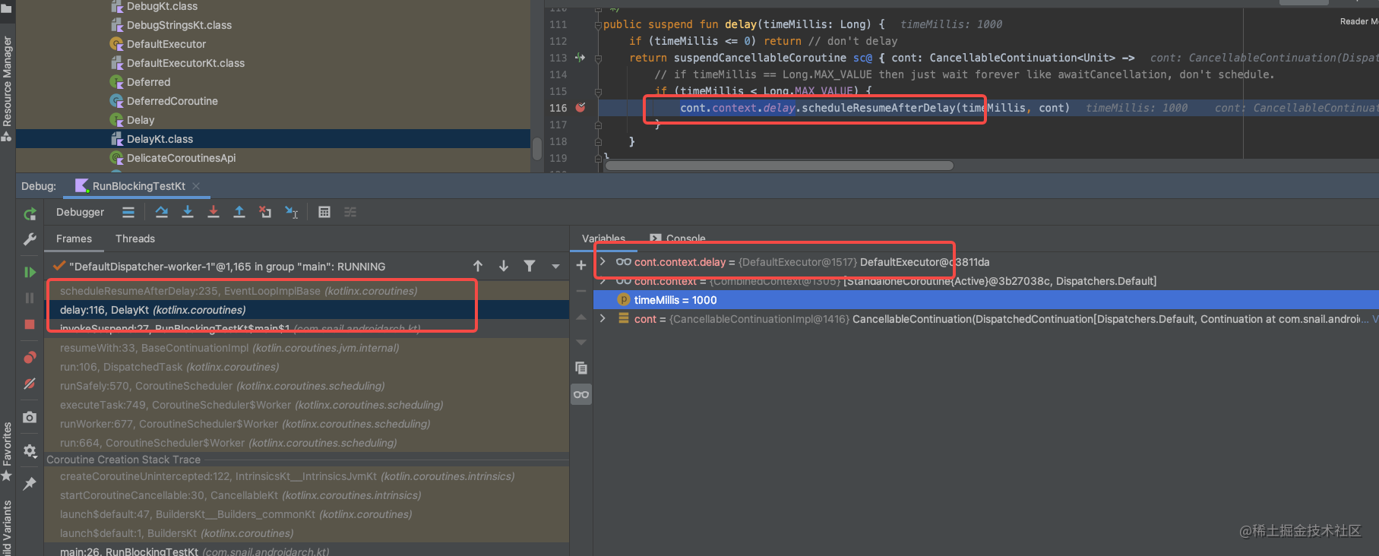Click Step Out up arrow icon

239,212
